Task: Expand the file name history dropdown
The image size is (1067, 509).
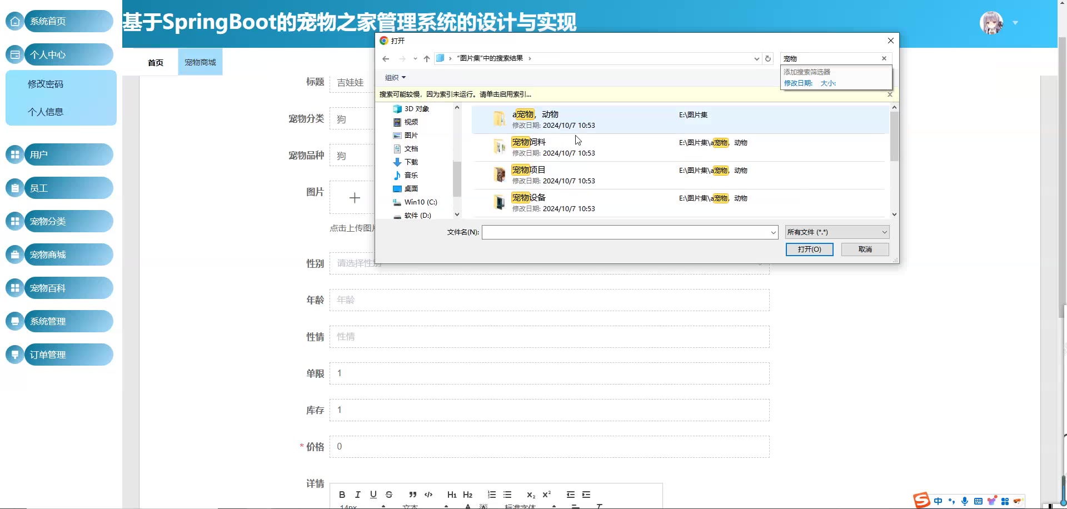Action: pos(773,232)
